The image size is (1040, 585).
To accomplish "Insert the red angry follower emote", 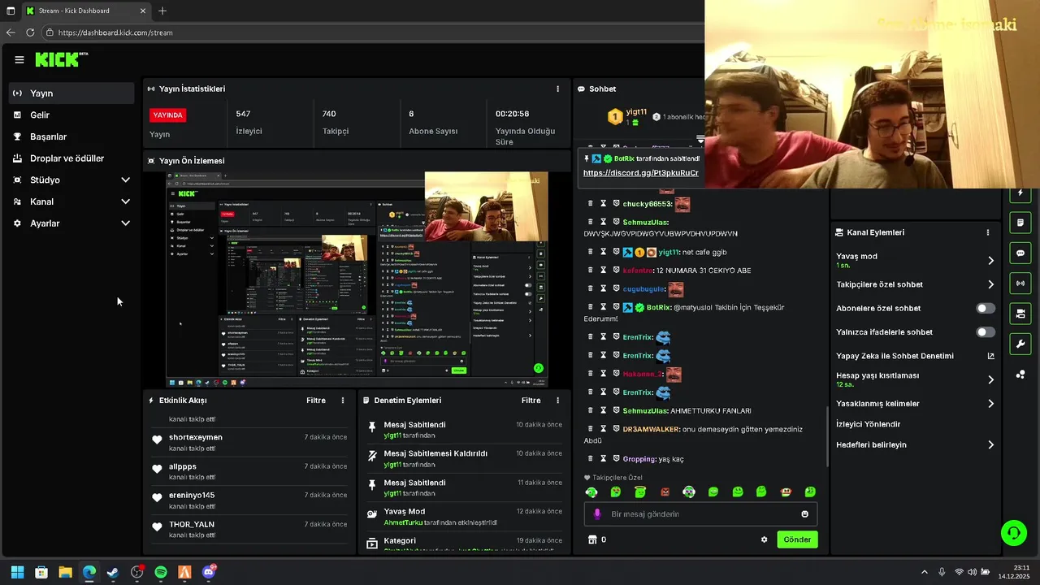I will [665, 492].
